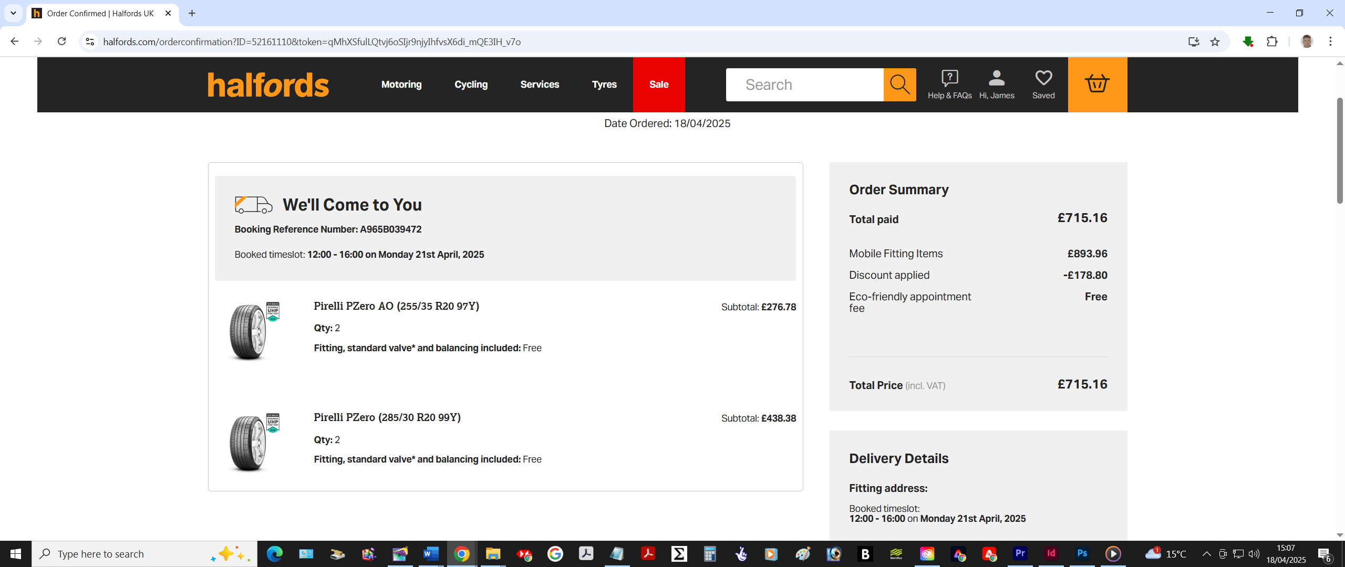The image size is (1345, 567).
Task: Open Adobe Premiere Pro from taskbar
Action: tap(1020, 554)
